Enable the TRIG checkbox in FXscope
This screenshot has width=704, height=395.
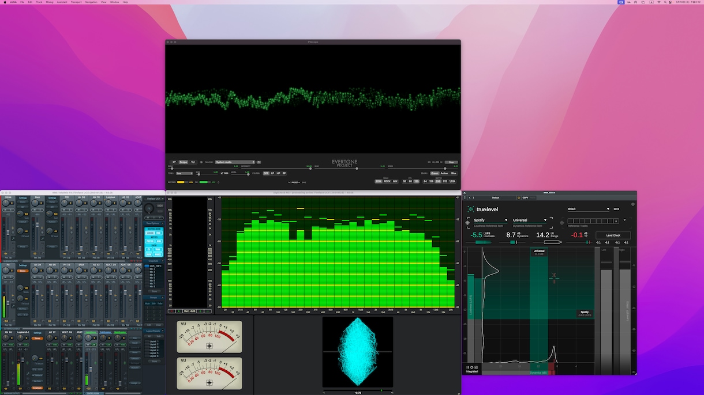click(221, 173)
